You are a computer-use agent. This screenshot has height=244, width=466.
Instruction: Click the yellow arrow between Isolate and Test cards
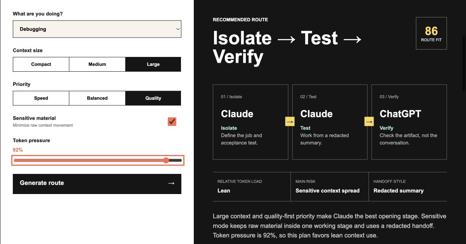coord(290,122)
